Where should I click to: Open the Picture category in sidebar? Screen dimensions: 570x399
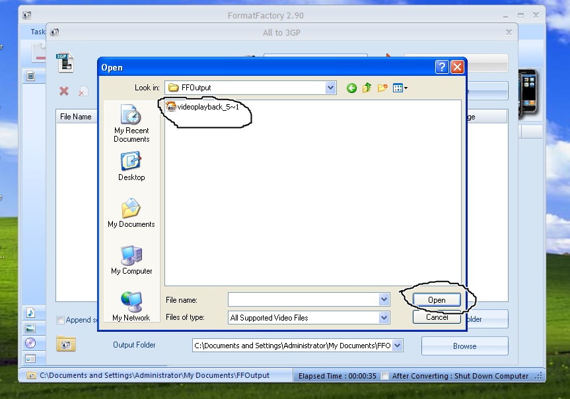point(30,328)
